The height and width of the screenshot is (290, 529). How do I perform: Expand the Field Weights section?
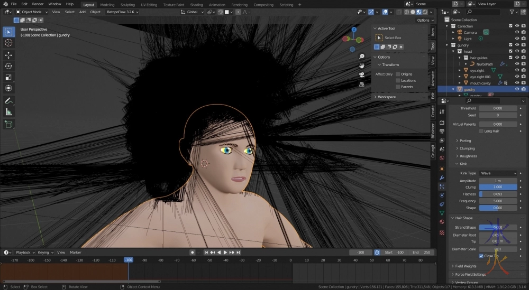click(466, 266)
